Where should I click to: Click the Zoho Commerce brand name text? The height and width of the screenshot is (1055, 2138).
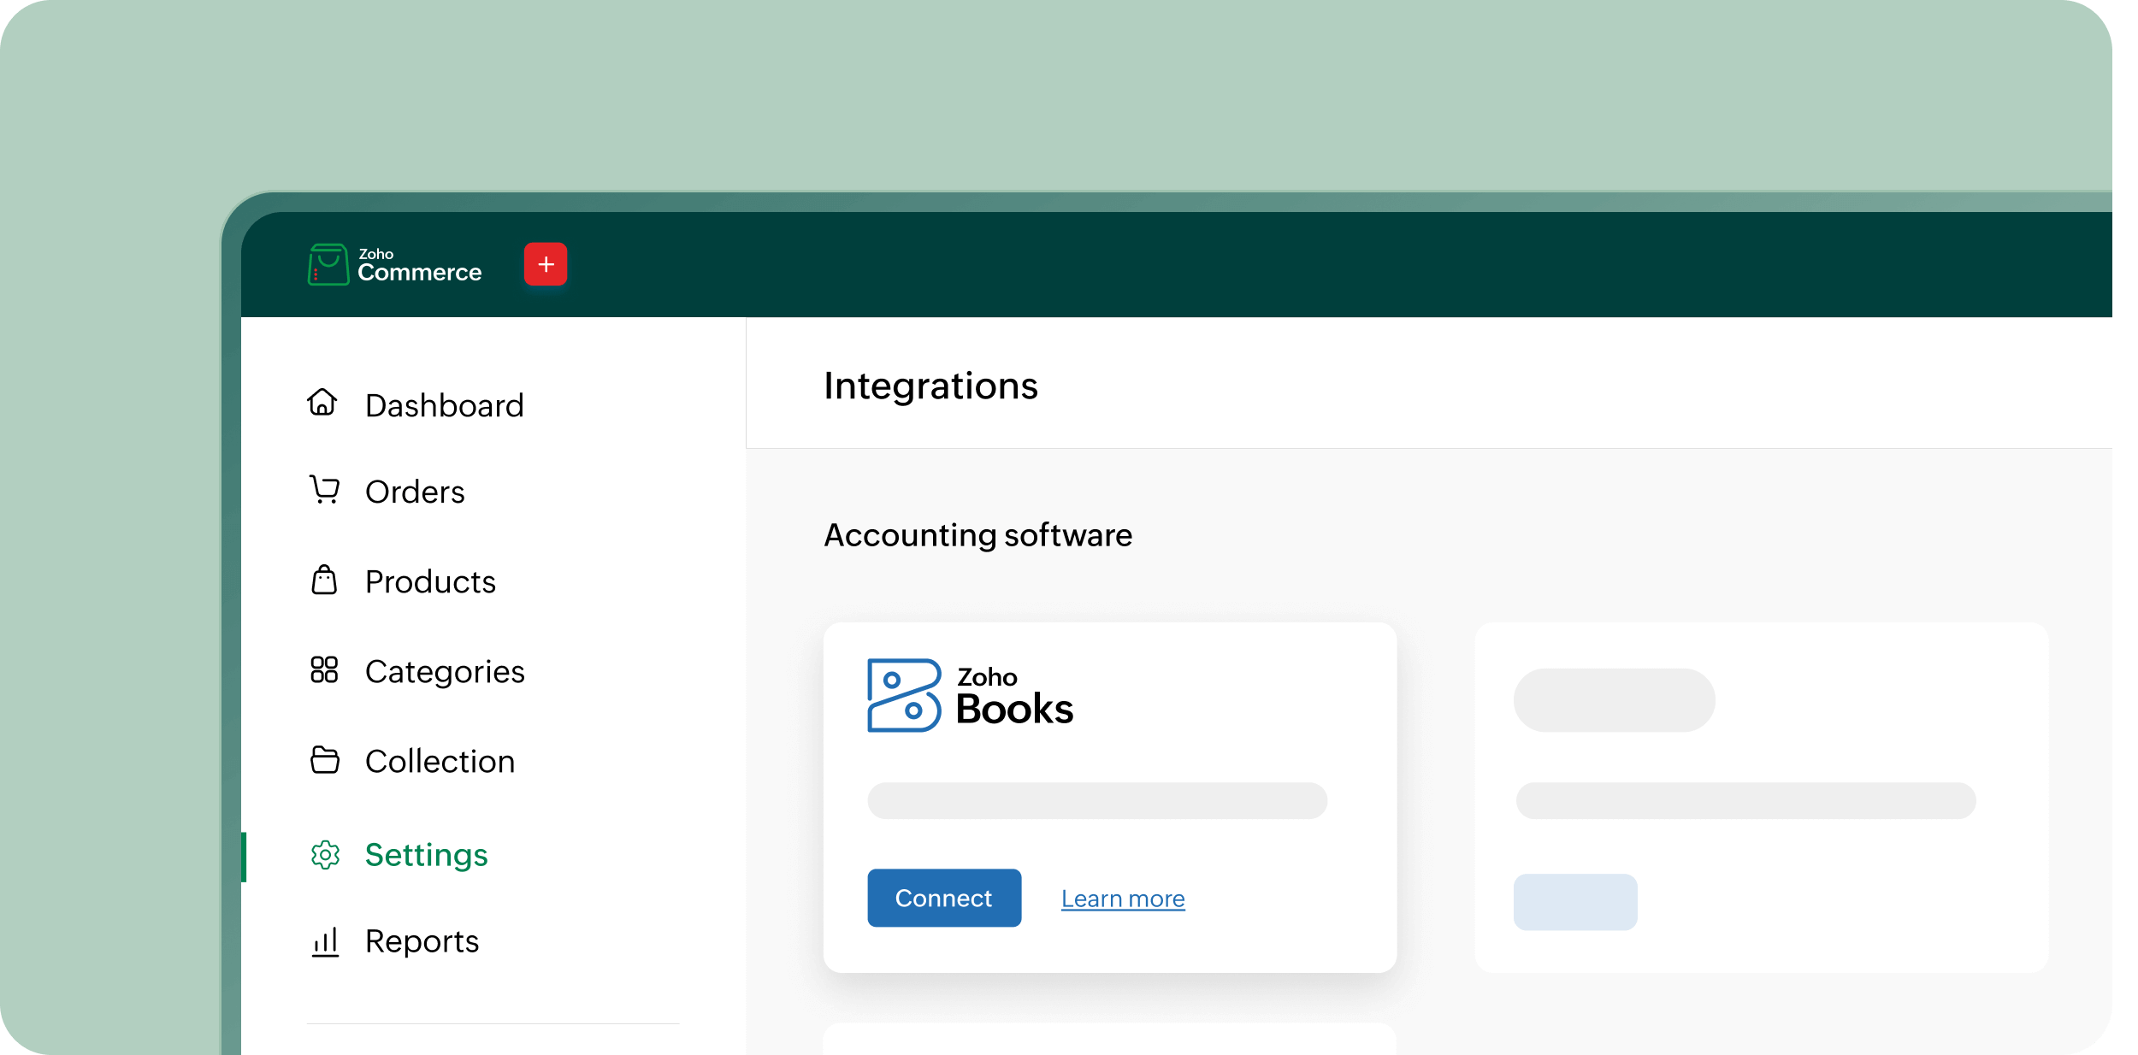pos(419,265)
